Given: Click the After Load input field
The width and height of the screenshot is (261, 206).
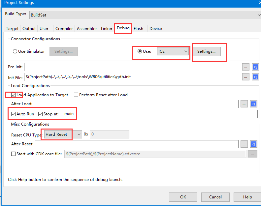Looking at the screenshot, I should pos(136,104).
